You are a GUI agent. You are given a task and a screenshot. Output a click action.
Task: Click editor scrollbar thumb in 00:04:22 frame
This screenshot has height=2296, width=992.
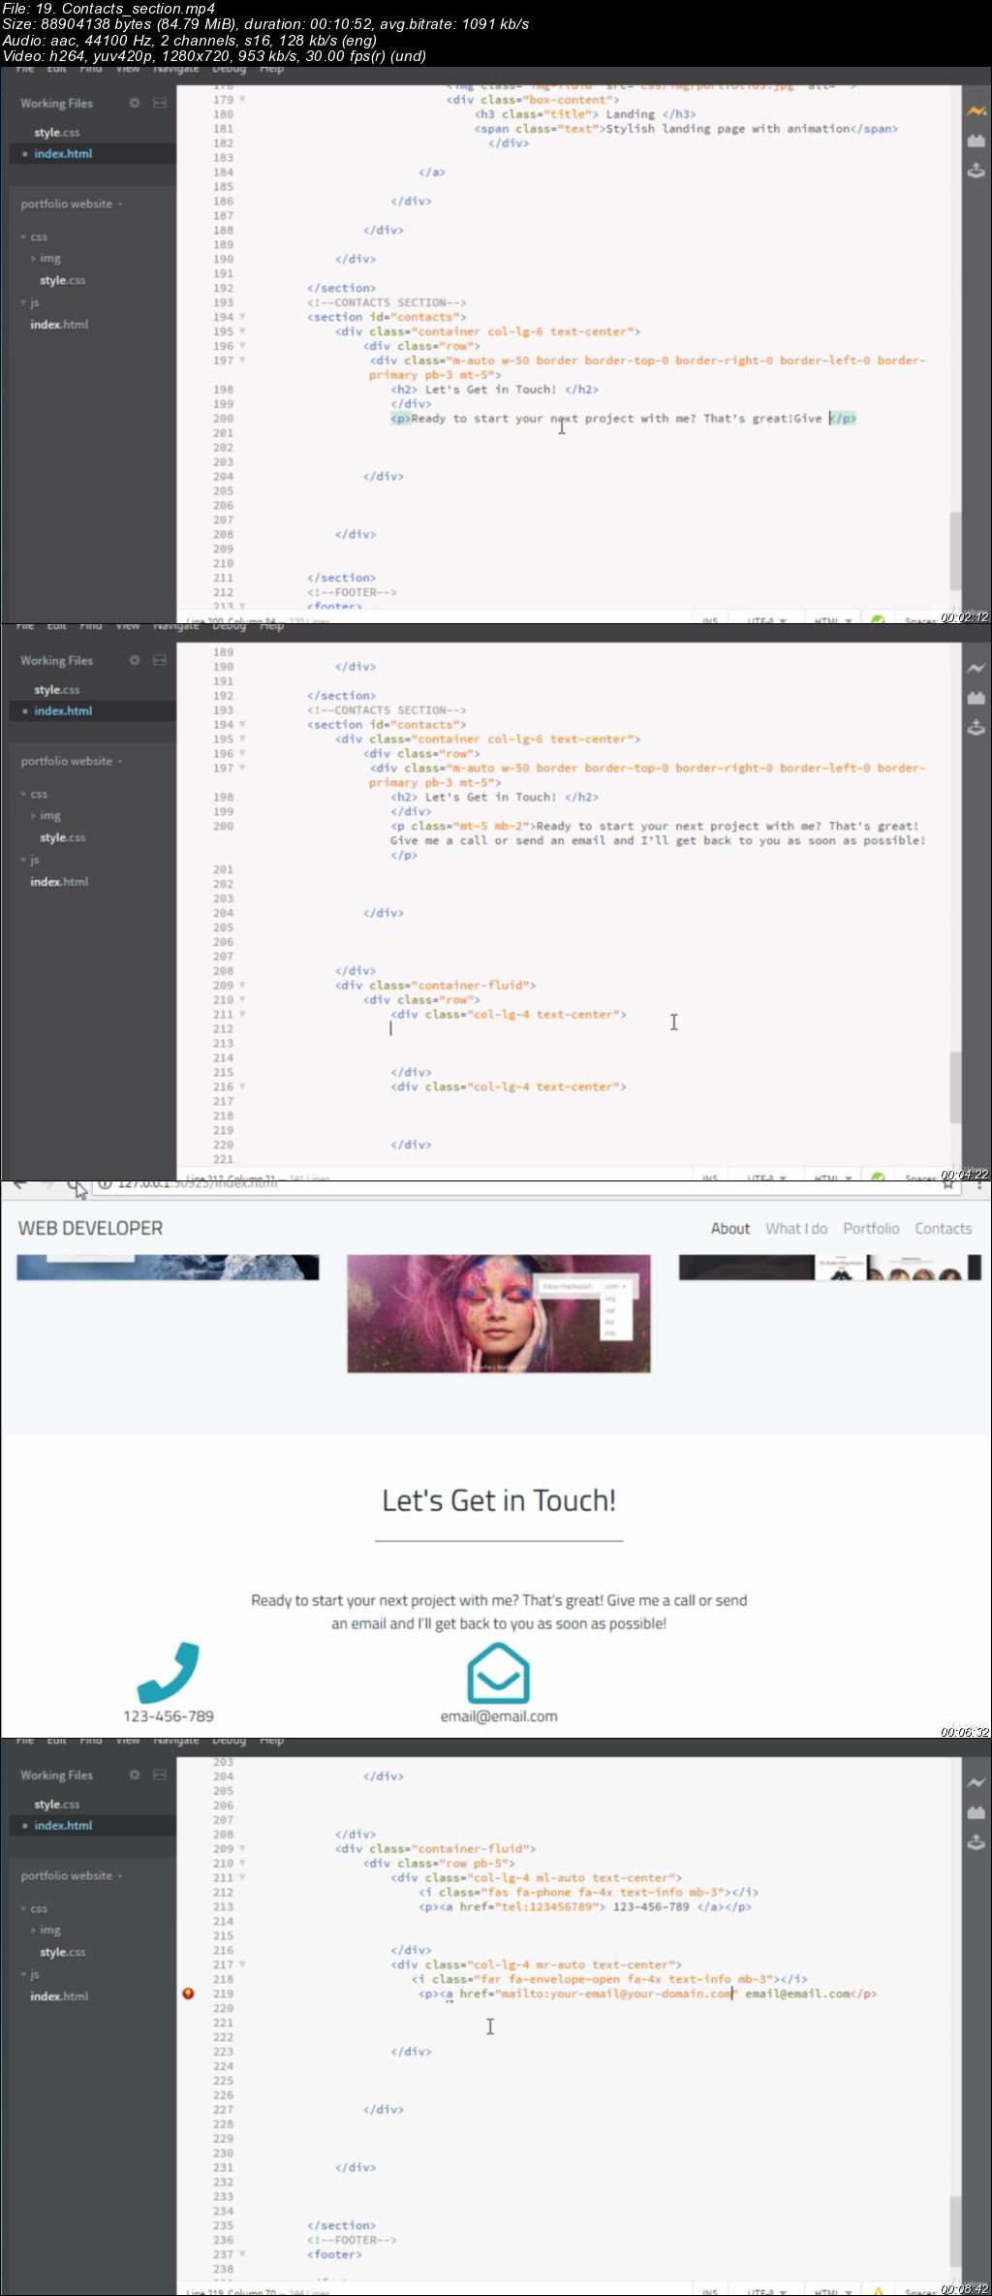click(955, 1087)
